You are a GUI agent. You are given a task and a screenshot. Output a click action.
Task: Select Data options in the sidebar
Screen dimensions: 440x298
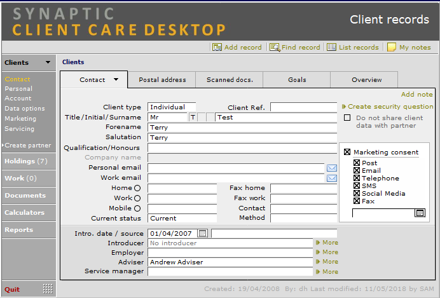click(x=25, y=109)
